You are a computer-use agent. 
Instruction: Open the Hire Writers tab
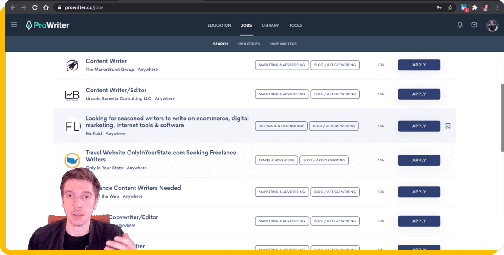284,44
